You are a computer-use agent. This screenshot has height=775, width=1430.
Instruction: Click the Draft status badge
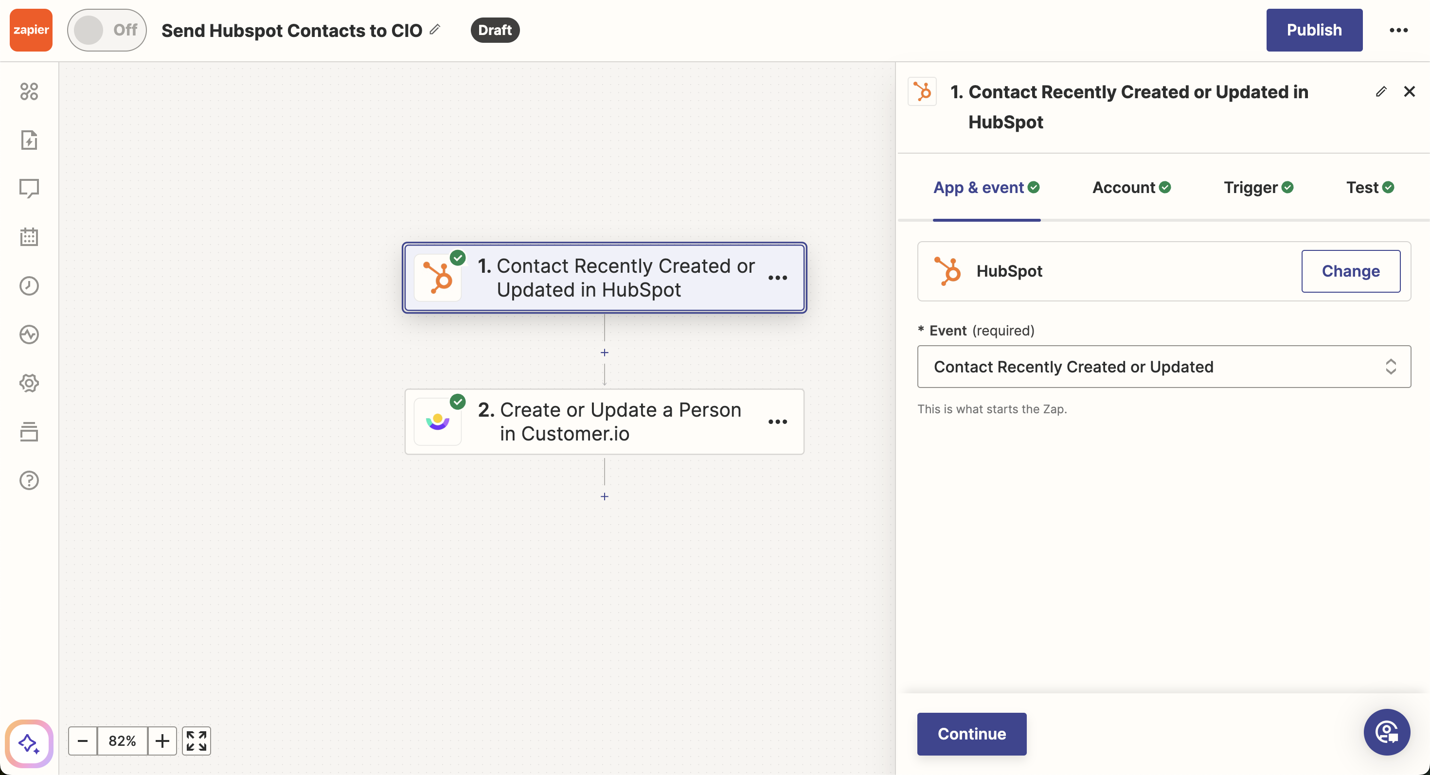(x=495, y=30)
